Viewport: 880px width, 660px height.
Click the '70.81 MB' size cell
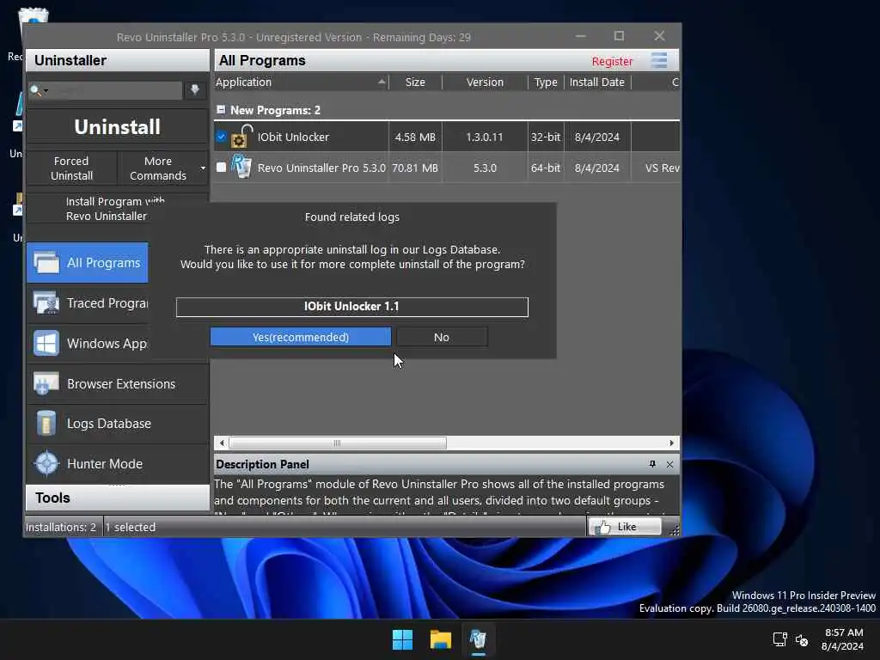point(415,168)
